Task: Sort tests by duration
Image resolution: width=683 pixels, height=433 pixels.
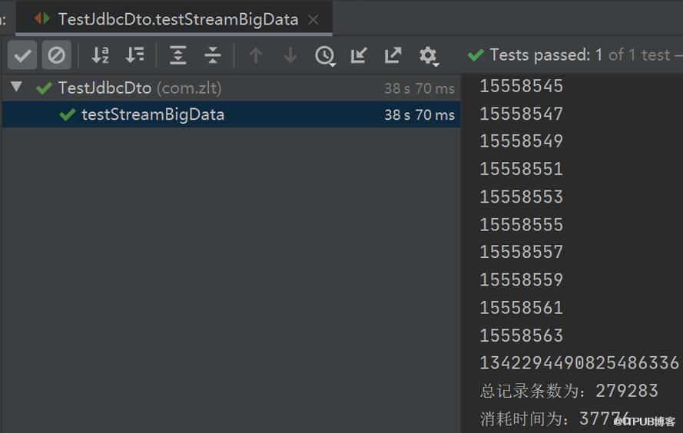Action: pos(134,55)
